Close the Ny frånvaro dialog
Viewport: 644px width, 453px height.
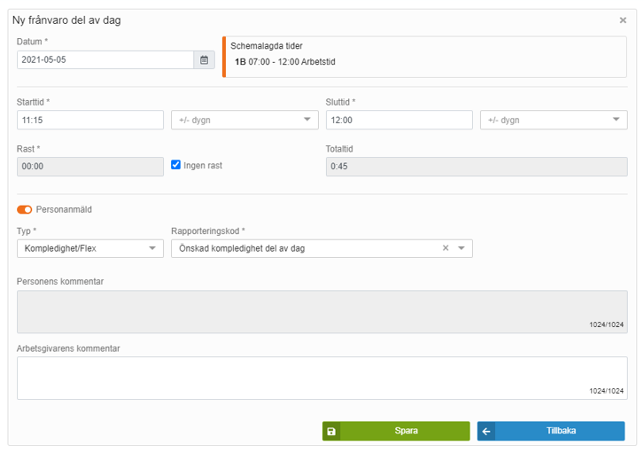click(623, 20)
